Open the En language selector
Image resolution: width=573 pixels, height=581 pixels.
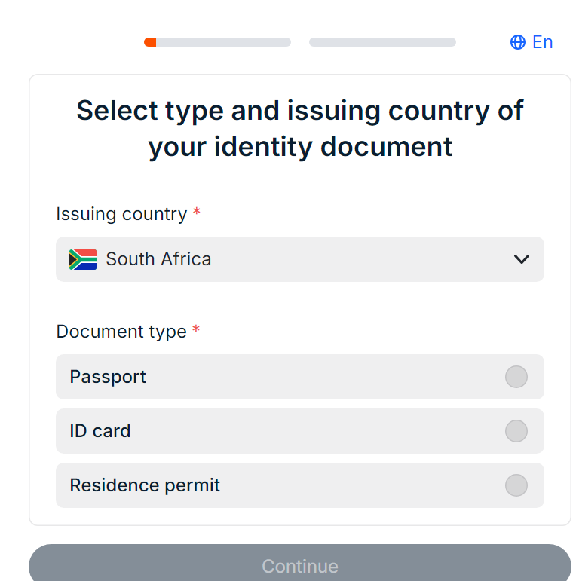[x=532, y=42]
